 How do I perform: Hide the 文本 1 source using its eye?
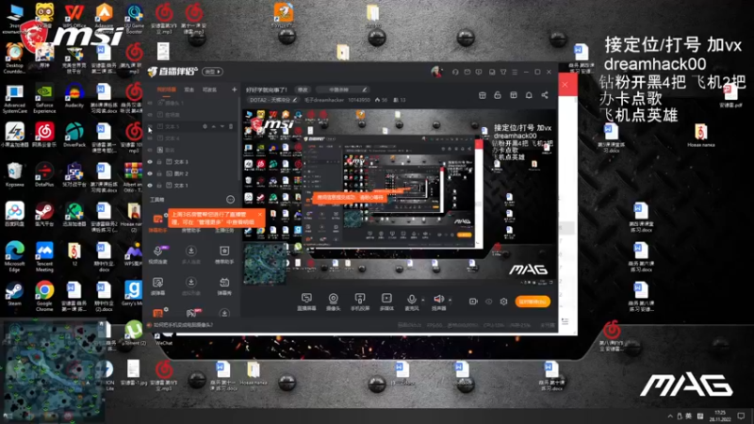click(x=150, y=186)
